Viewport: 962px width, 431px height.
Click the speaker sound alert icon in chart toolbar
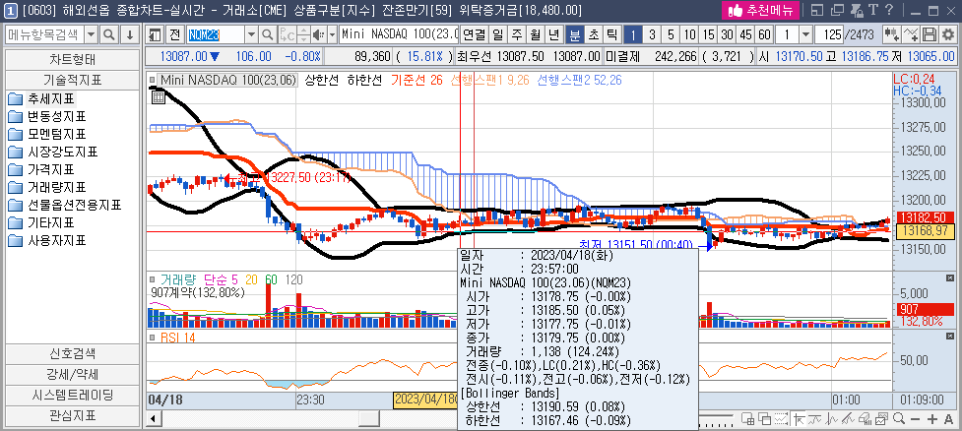[318, 34]
